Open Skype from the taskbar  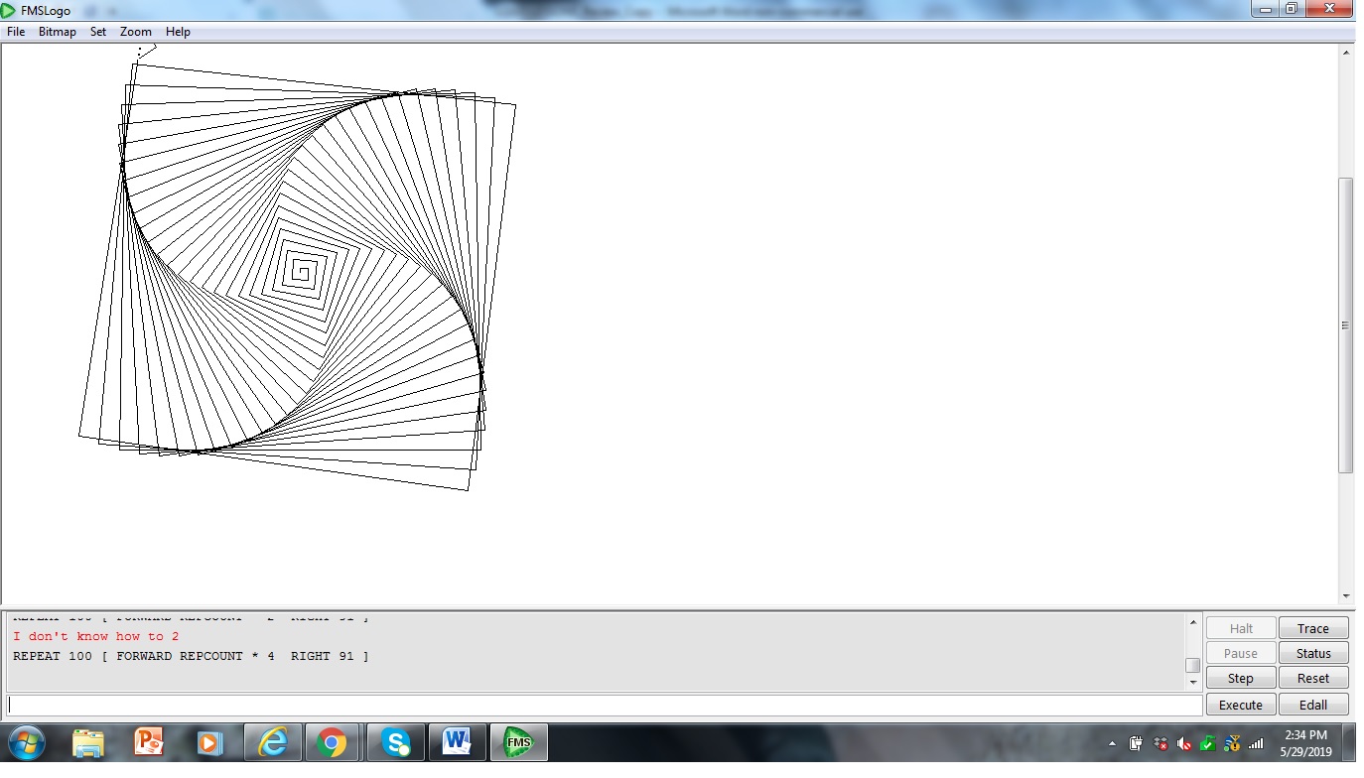[x=395, y=741]
